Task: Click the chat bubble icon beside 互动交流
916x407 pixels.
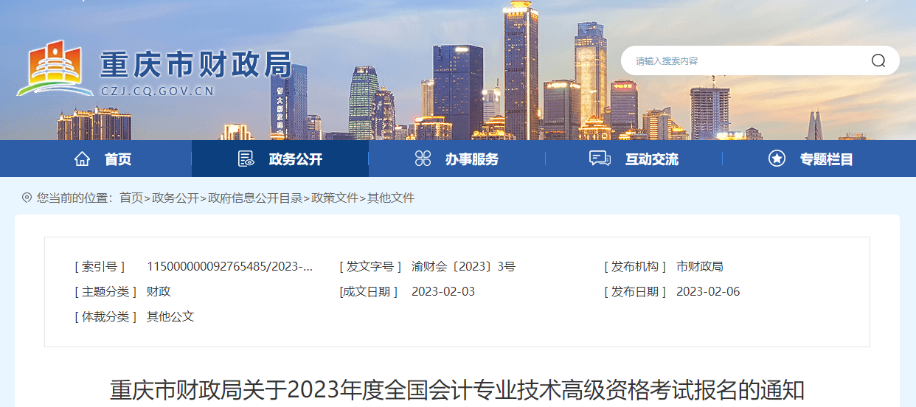Action: pos(600,159)
